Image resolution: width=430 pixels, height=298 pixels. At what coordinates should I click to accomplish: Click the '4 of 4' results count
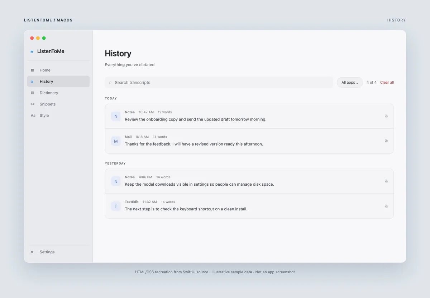coord(372,82)
